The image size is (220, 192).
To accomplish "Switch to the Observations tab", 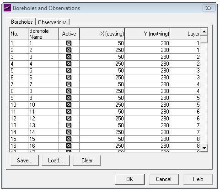I will pos(52,22).
